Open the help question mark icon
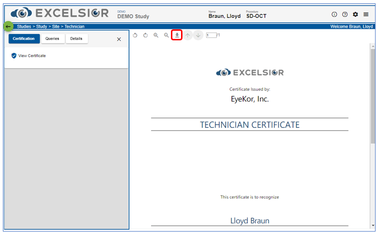 click(x=345, y=14)
